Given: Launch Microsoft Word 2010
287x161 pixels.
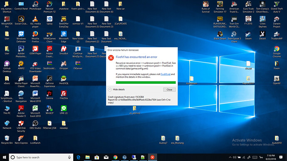Looking at the screenshot, I should 35,97.
